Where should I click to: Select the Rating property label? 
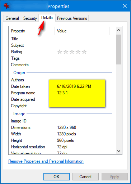click(x=17, y=52)
